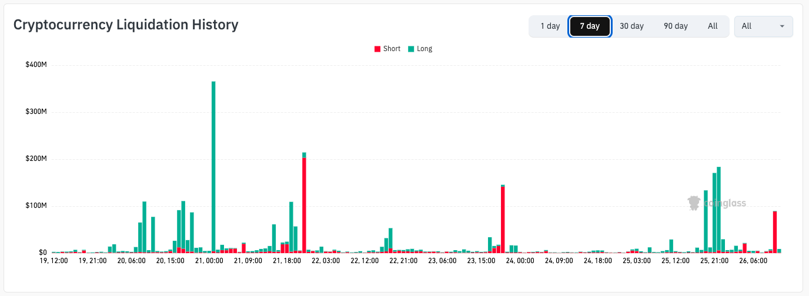Click the chart title Cryptocurrency Liquidation History
The height and width of the screenshot is (296, 809).
pyautogui.click(x=126, y=25)
